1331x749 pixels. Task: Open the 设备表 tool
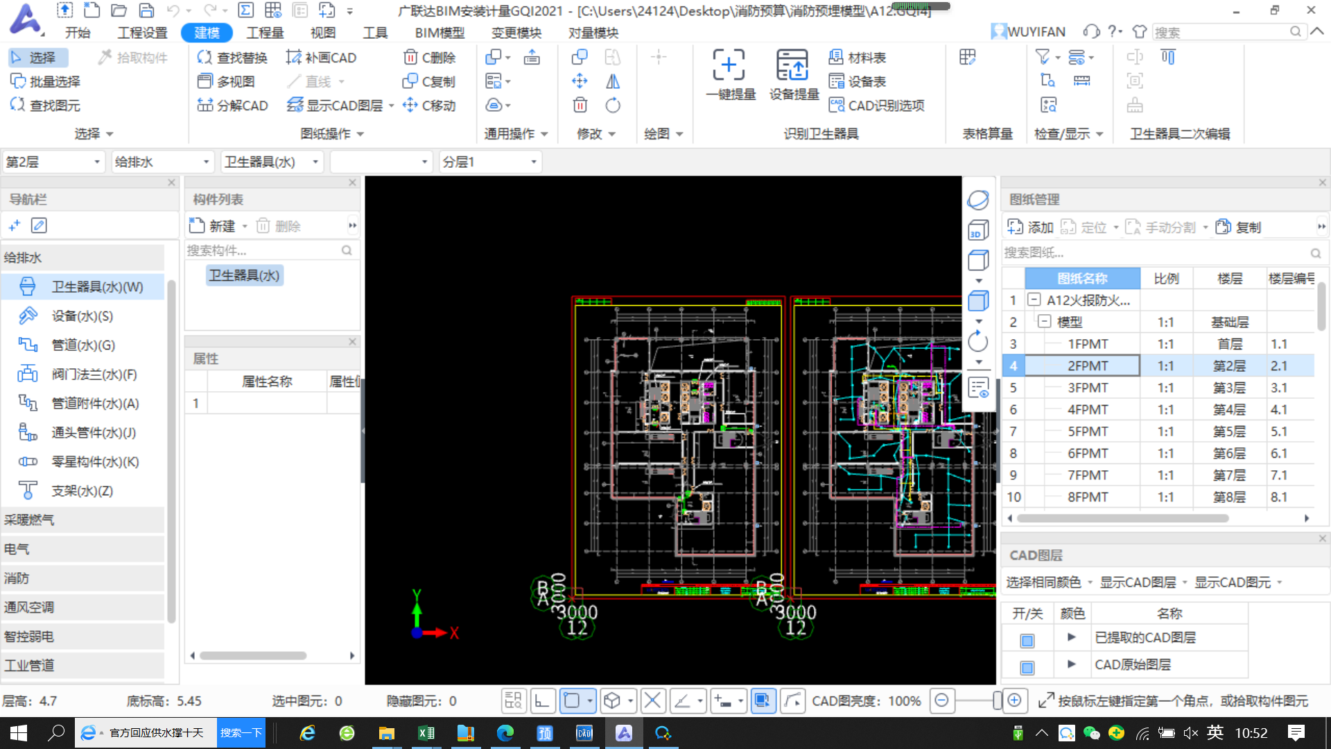[x=858, y=82]
